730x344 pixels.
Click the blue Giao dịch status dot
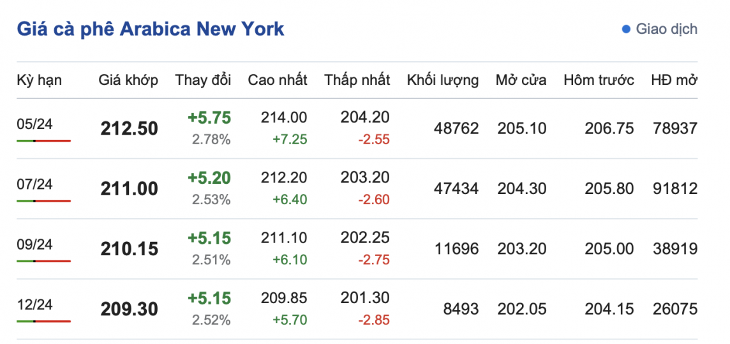click(625, 29)
